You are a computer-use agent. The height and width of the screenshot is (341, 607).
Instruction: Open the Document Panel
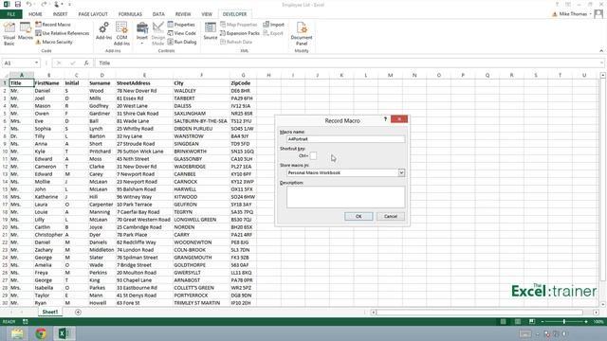point(302,34)
